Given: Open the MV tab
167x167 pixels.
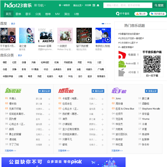Looking at the screenshot, I should click(x=58, y=14).
